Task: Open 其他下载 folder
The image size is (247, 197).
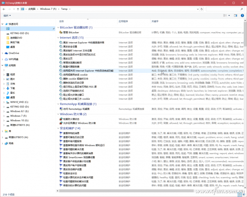Action: 13,42
